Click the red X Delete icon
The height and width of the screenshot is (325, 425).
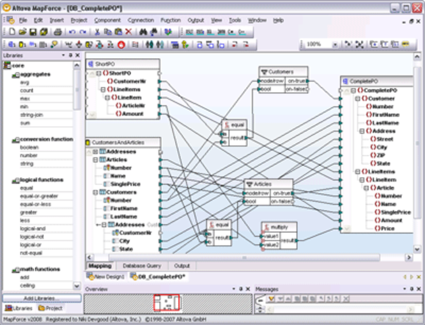tap(128, 32)
